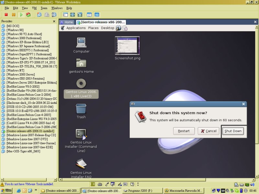259x194 pixels.
Task: Open the GNOME Applications menu
Action: (x=76, y=28)
